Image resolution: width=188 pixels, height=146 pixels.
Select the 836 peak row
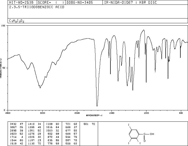click(x=53, y=140)
